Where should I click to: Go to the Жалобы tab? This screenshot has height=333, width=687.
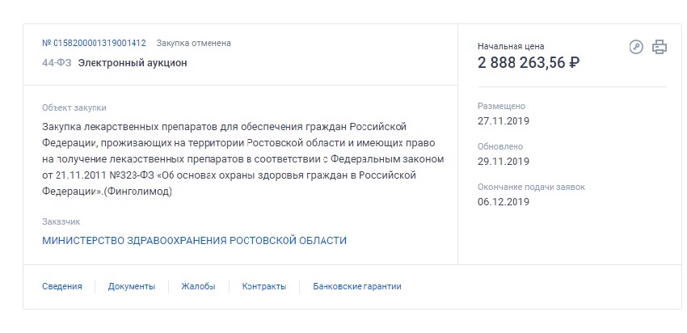pyautogui.click(x=199, y=286)
